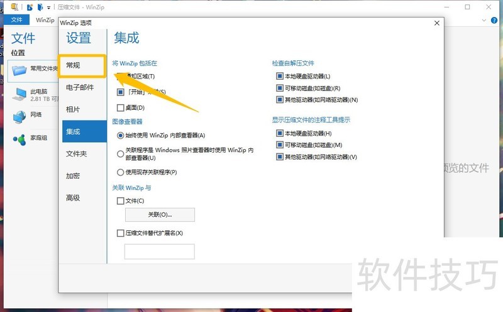Select 始终使用 WinZip 内部查看器 radio
The image size is (503, 312).
tap(120, 136)
